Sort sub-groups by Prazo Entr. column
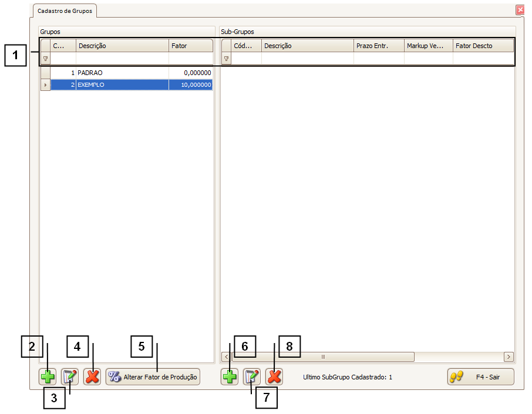532x414 pixels. coord(378,46)
